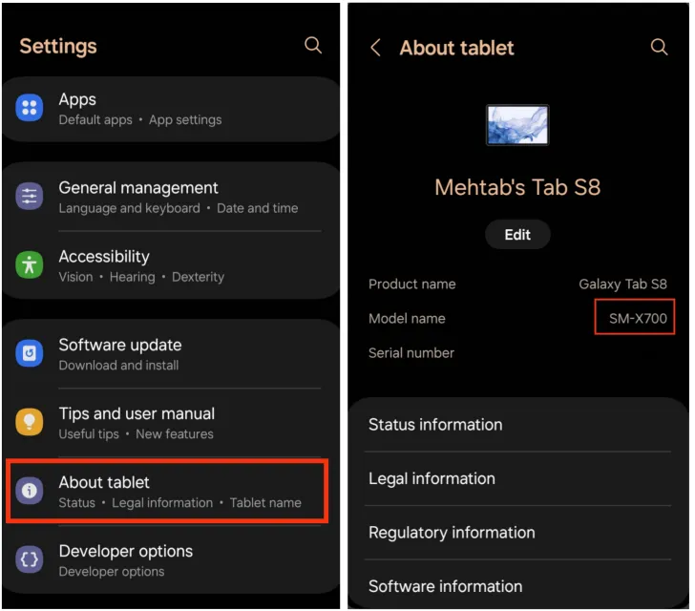695x611 pixels.
Task: Tap the green Accessibility person icon
Action: [x=30, y=264]
